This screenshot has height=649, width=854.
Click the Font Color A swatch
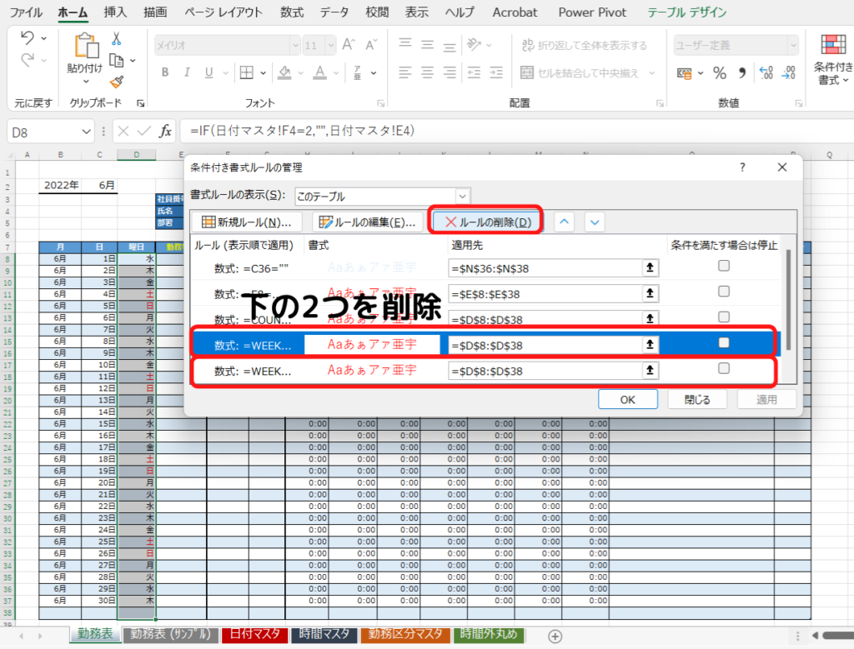(320, 72)
